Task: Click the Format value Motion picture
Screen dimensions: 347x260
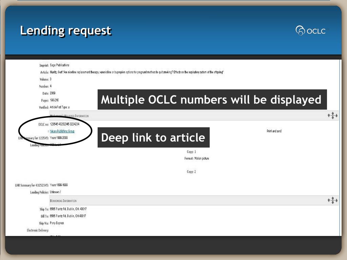Action: [x=202, y=158]
